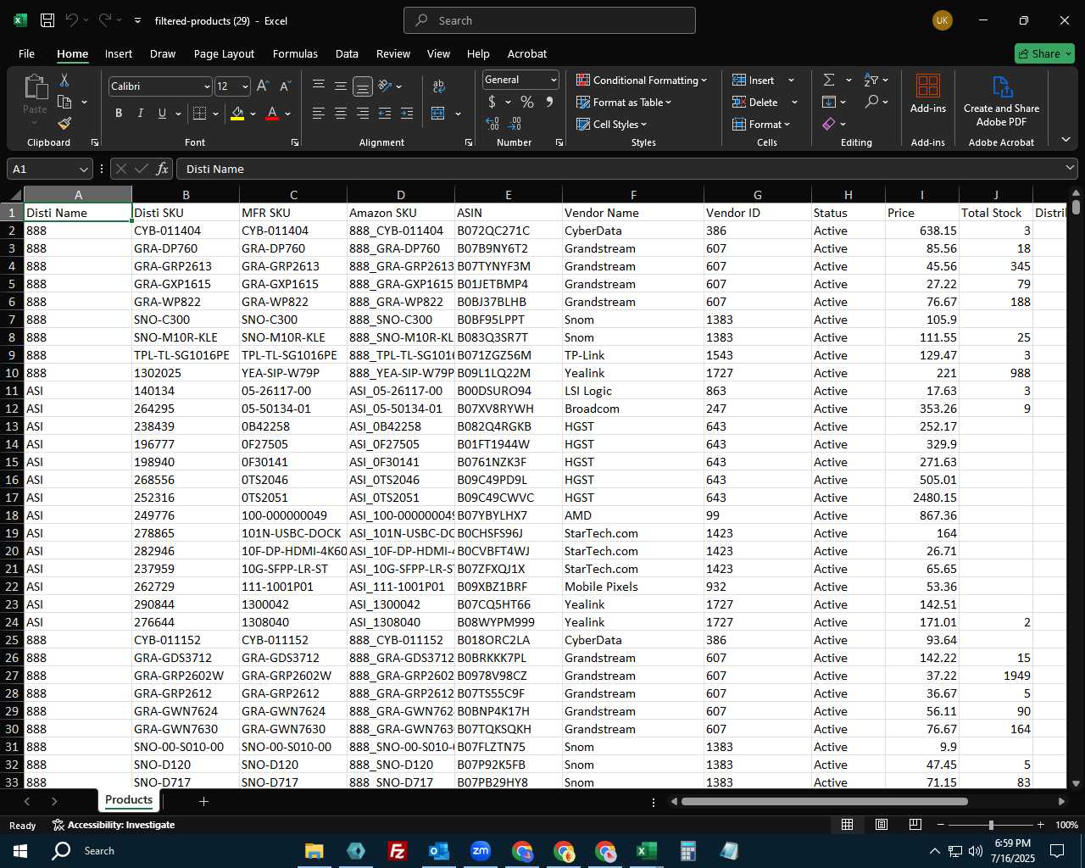Open the General number format dropdown
Screen dimensions: 1085x868
tap(554, 80)
